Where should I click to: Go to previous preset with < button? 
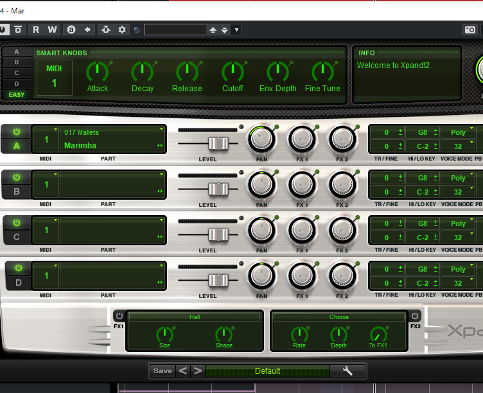click(183, 371)
